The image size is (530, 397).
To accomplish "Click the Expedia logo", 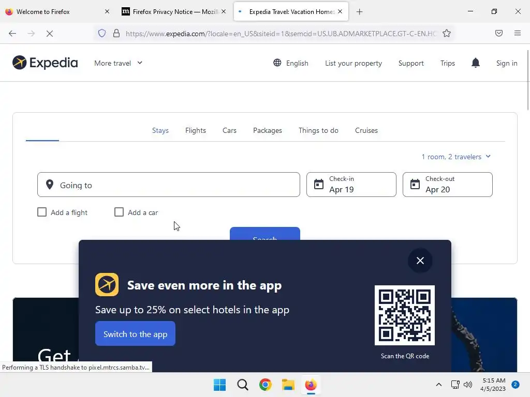I will (x=45, y=63).
